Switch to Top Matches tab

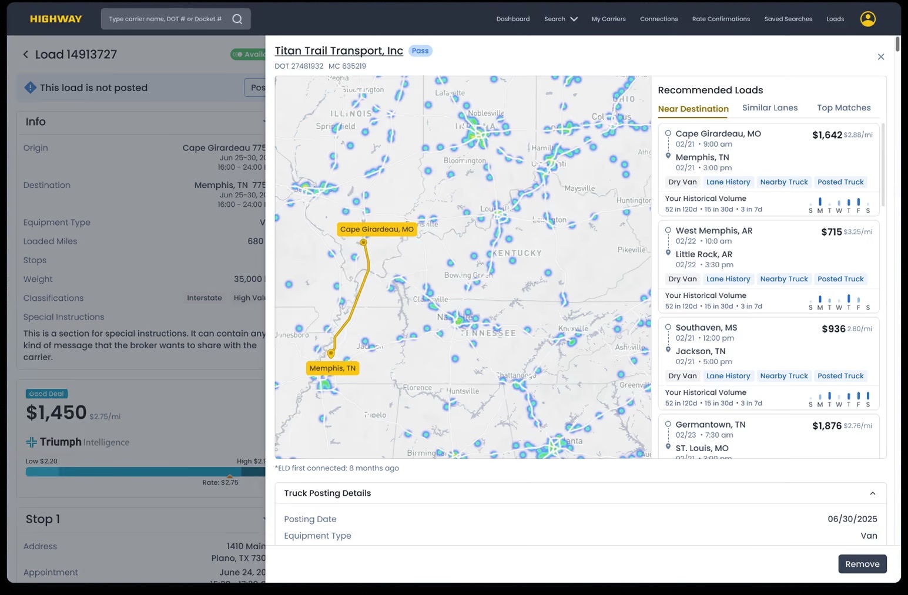tap(844, 107)
